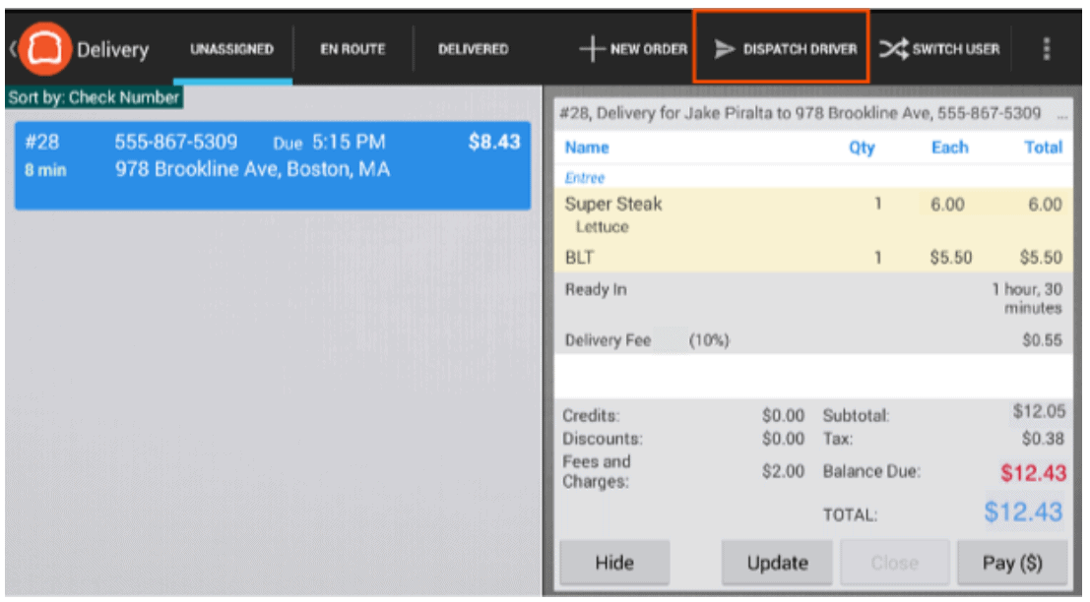Click the back chevron beside the logo
The width and height of the screenshot is (1090, 602).
[x=11, y=49]
